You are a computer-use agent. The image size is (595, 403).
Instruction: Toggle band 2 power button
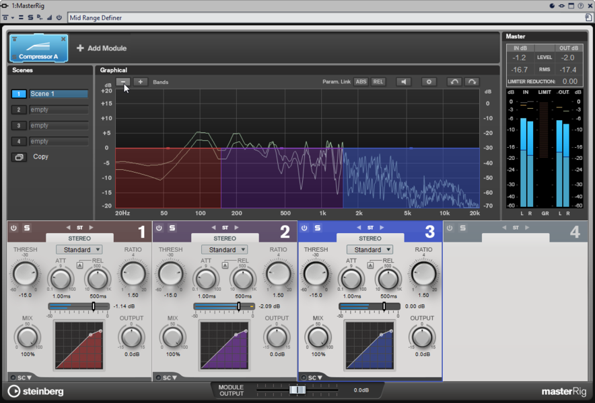click(x=159, y=228)
